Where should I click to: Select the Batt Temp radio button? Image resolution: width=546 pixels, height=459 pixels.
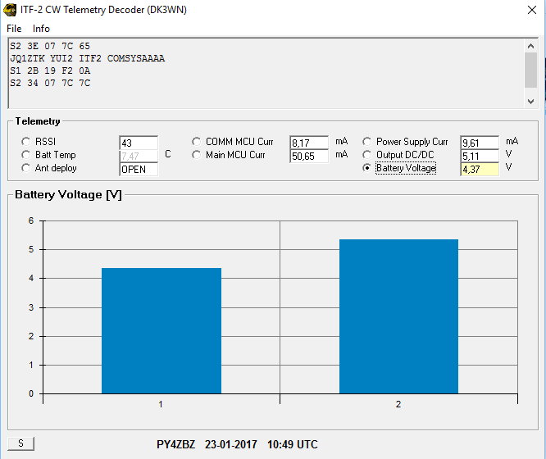25,155
